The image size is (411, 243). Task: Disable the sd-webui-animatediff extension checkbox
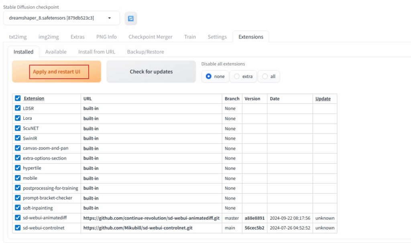pos(18,218)
